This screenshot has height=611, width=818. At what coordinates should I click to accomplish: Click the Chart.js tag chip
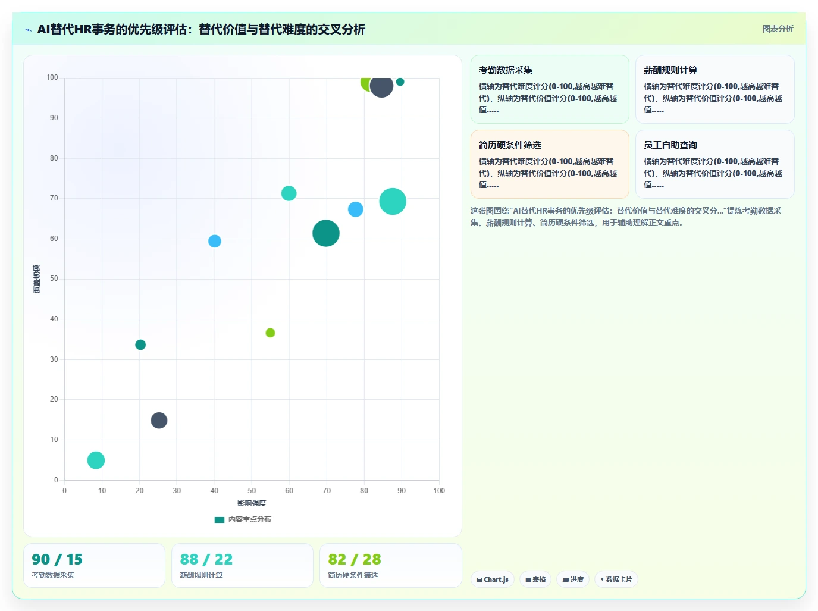(493, 579)
